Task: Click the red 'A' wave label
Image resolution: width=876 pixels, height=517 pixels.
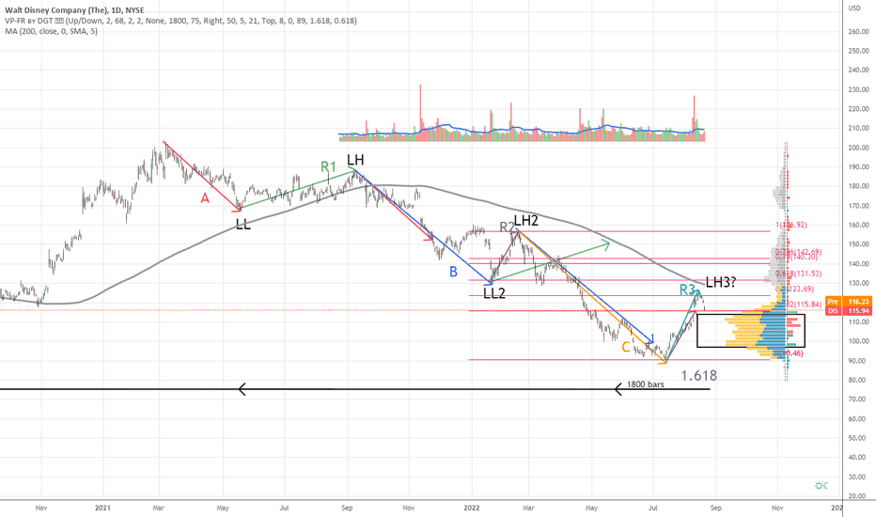Action: (x=205, y=197)
